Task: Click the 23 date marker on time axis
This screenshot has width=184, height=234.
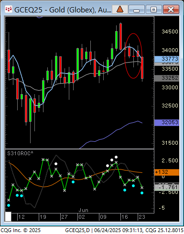Action: coord(142,217)
